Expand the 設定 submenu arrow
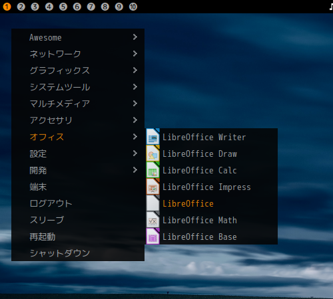 click(x=135, y=153)
